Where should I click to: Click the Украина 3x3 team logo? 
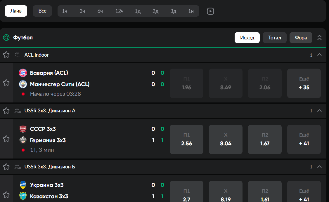click(23, 185)
